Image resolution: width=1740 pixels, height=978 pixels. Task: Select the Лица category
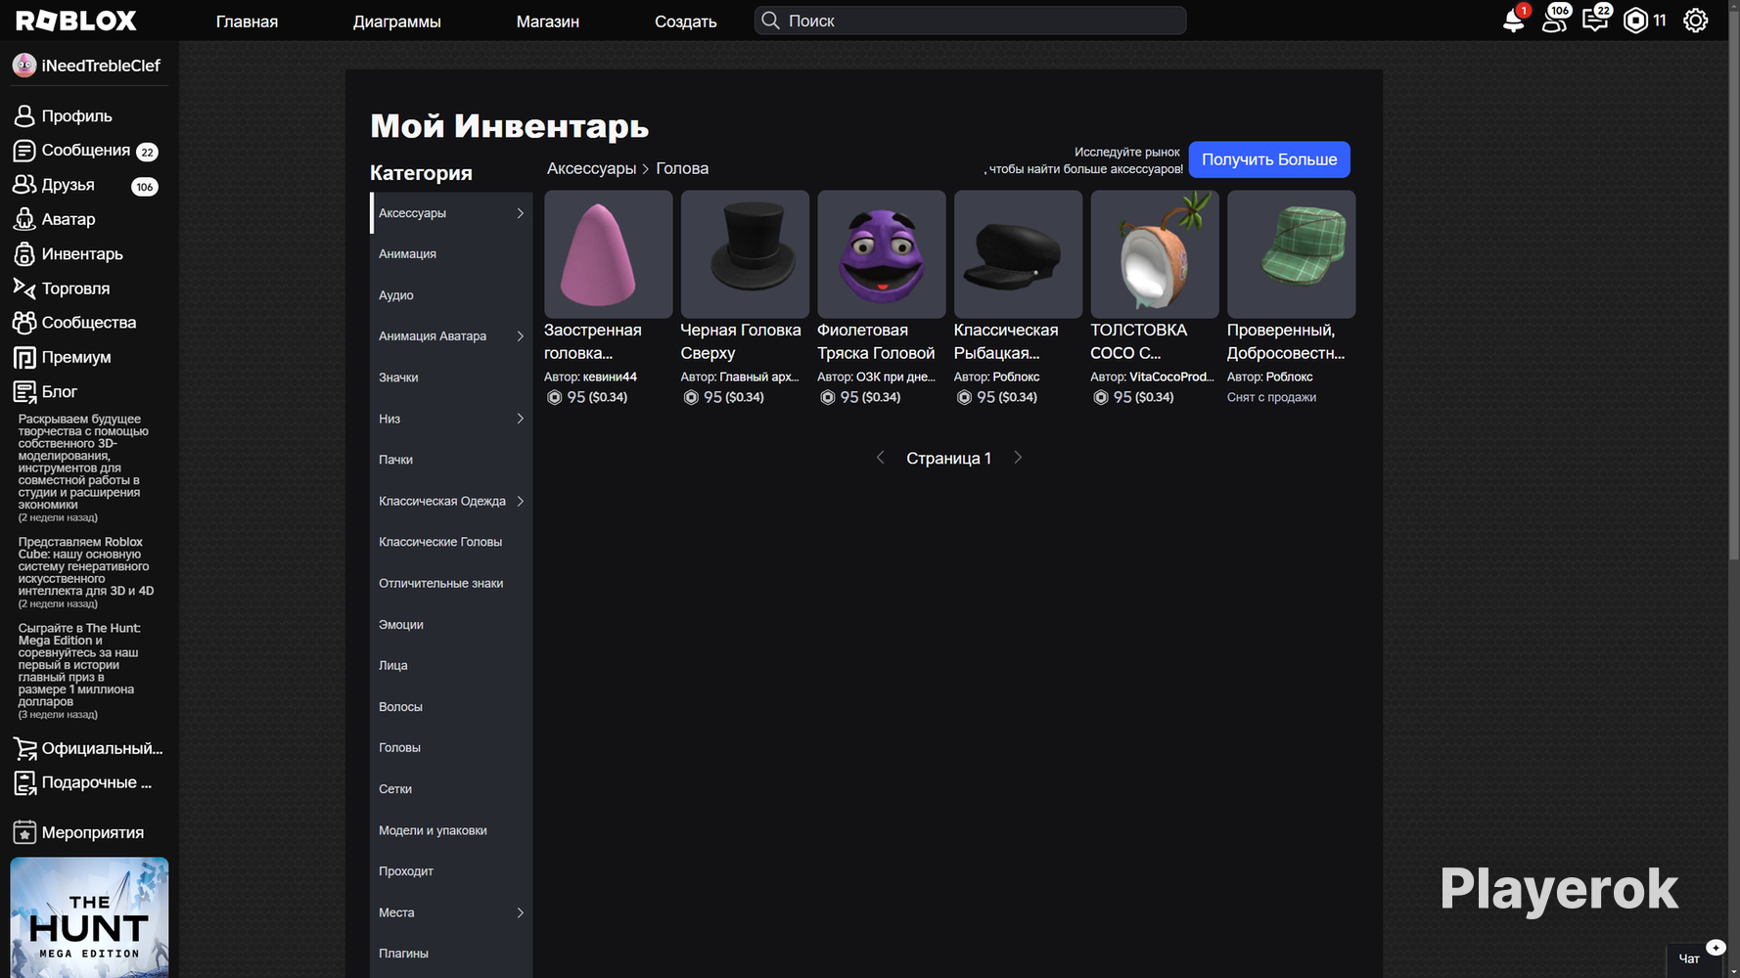tap(451, 665)
